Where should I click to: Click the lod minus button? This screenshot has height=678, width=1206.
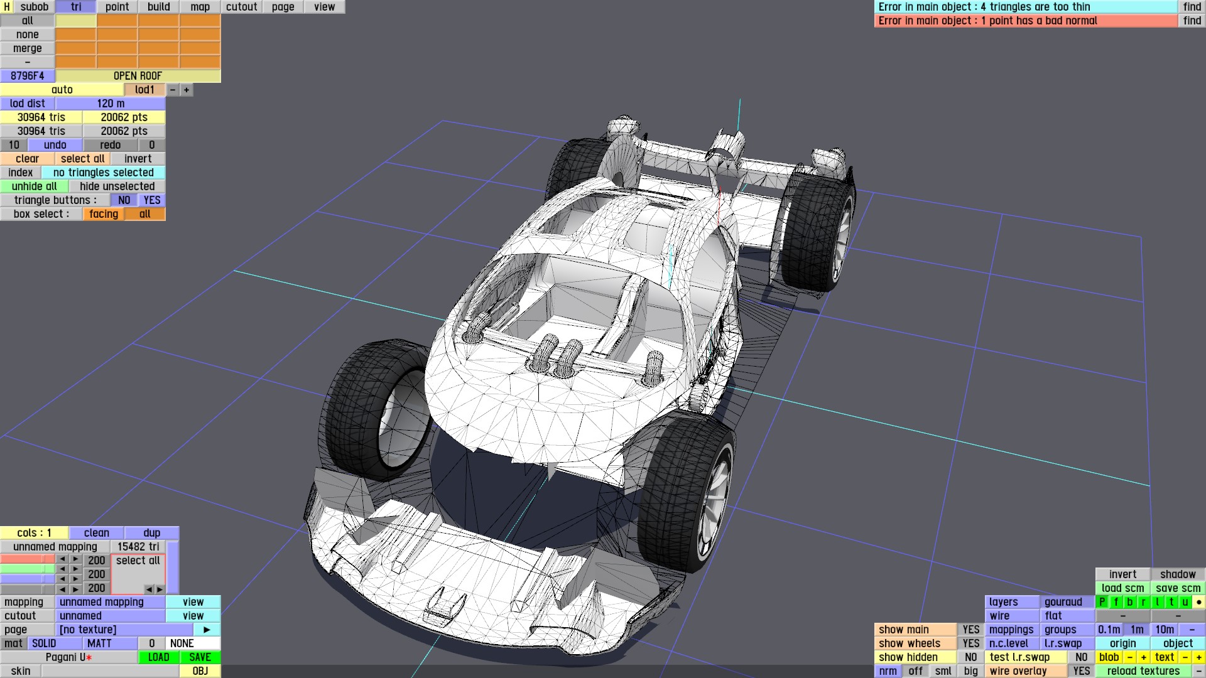173,90
